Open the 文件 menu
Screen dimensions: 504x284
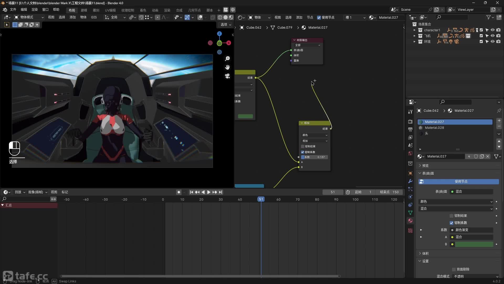[x=13, y=10]
